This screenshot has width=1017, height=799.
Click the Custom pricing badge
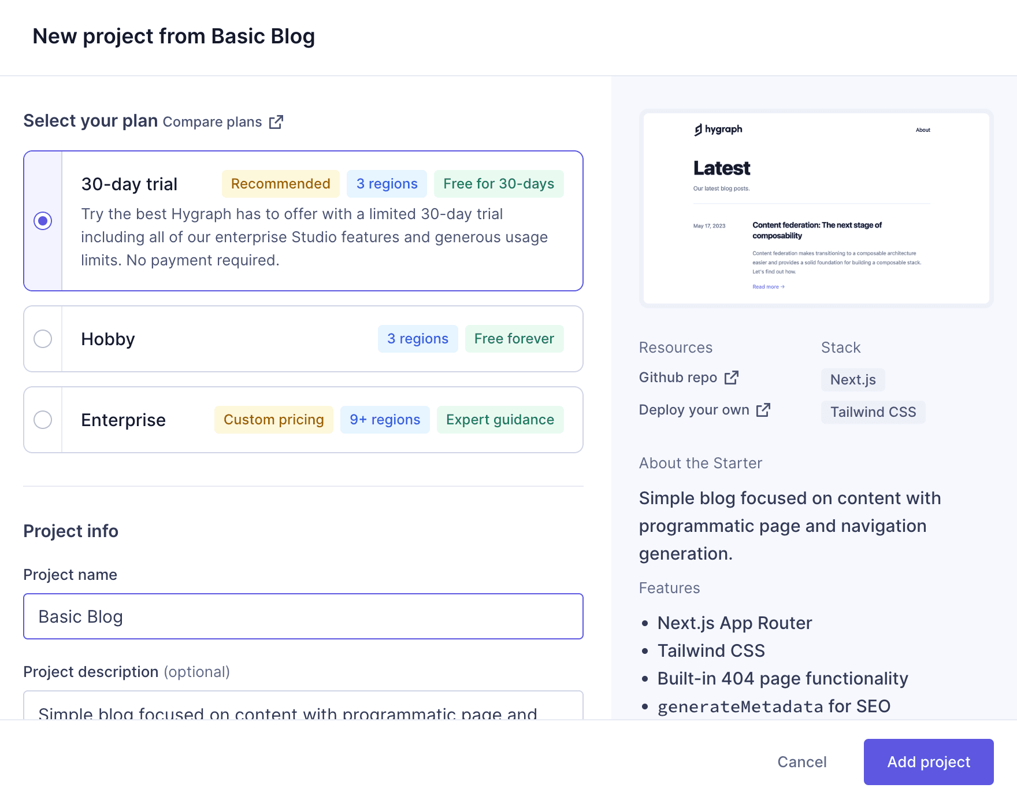click(274, 420)
